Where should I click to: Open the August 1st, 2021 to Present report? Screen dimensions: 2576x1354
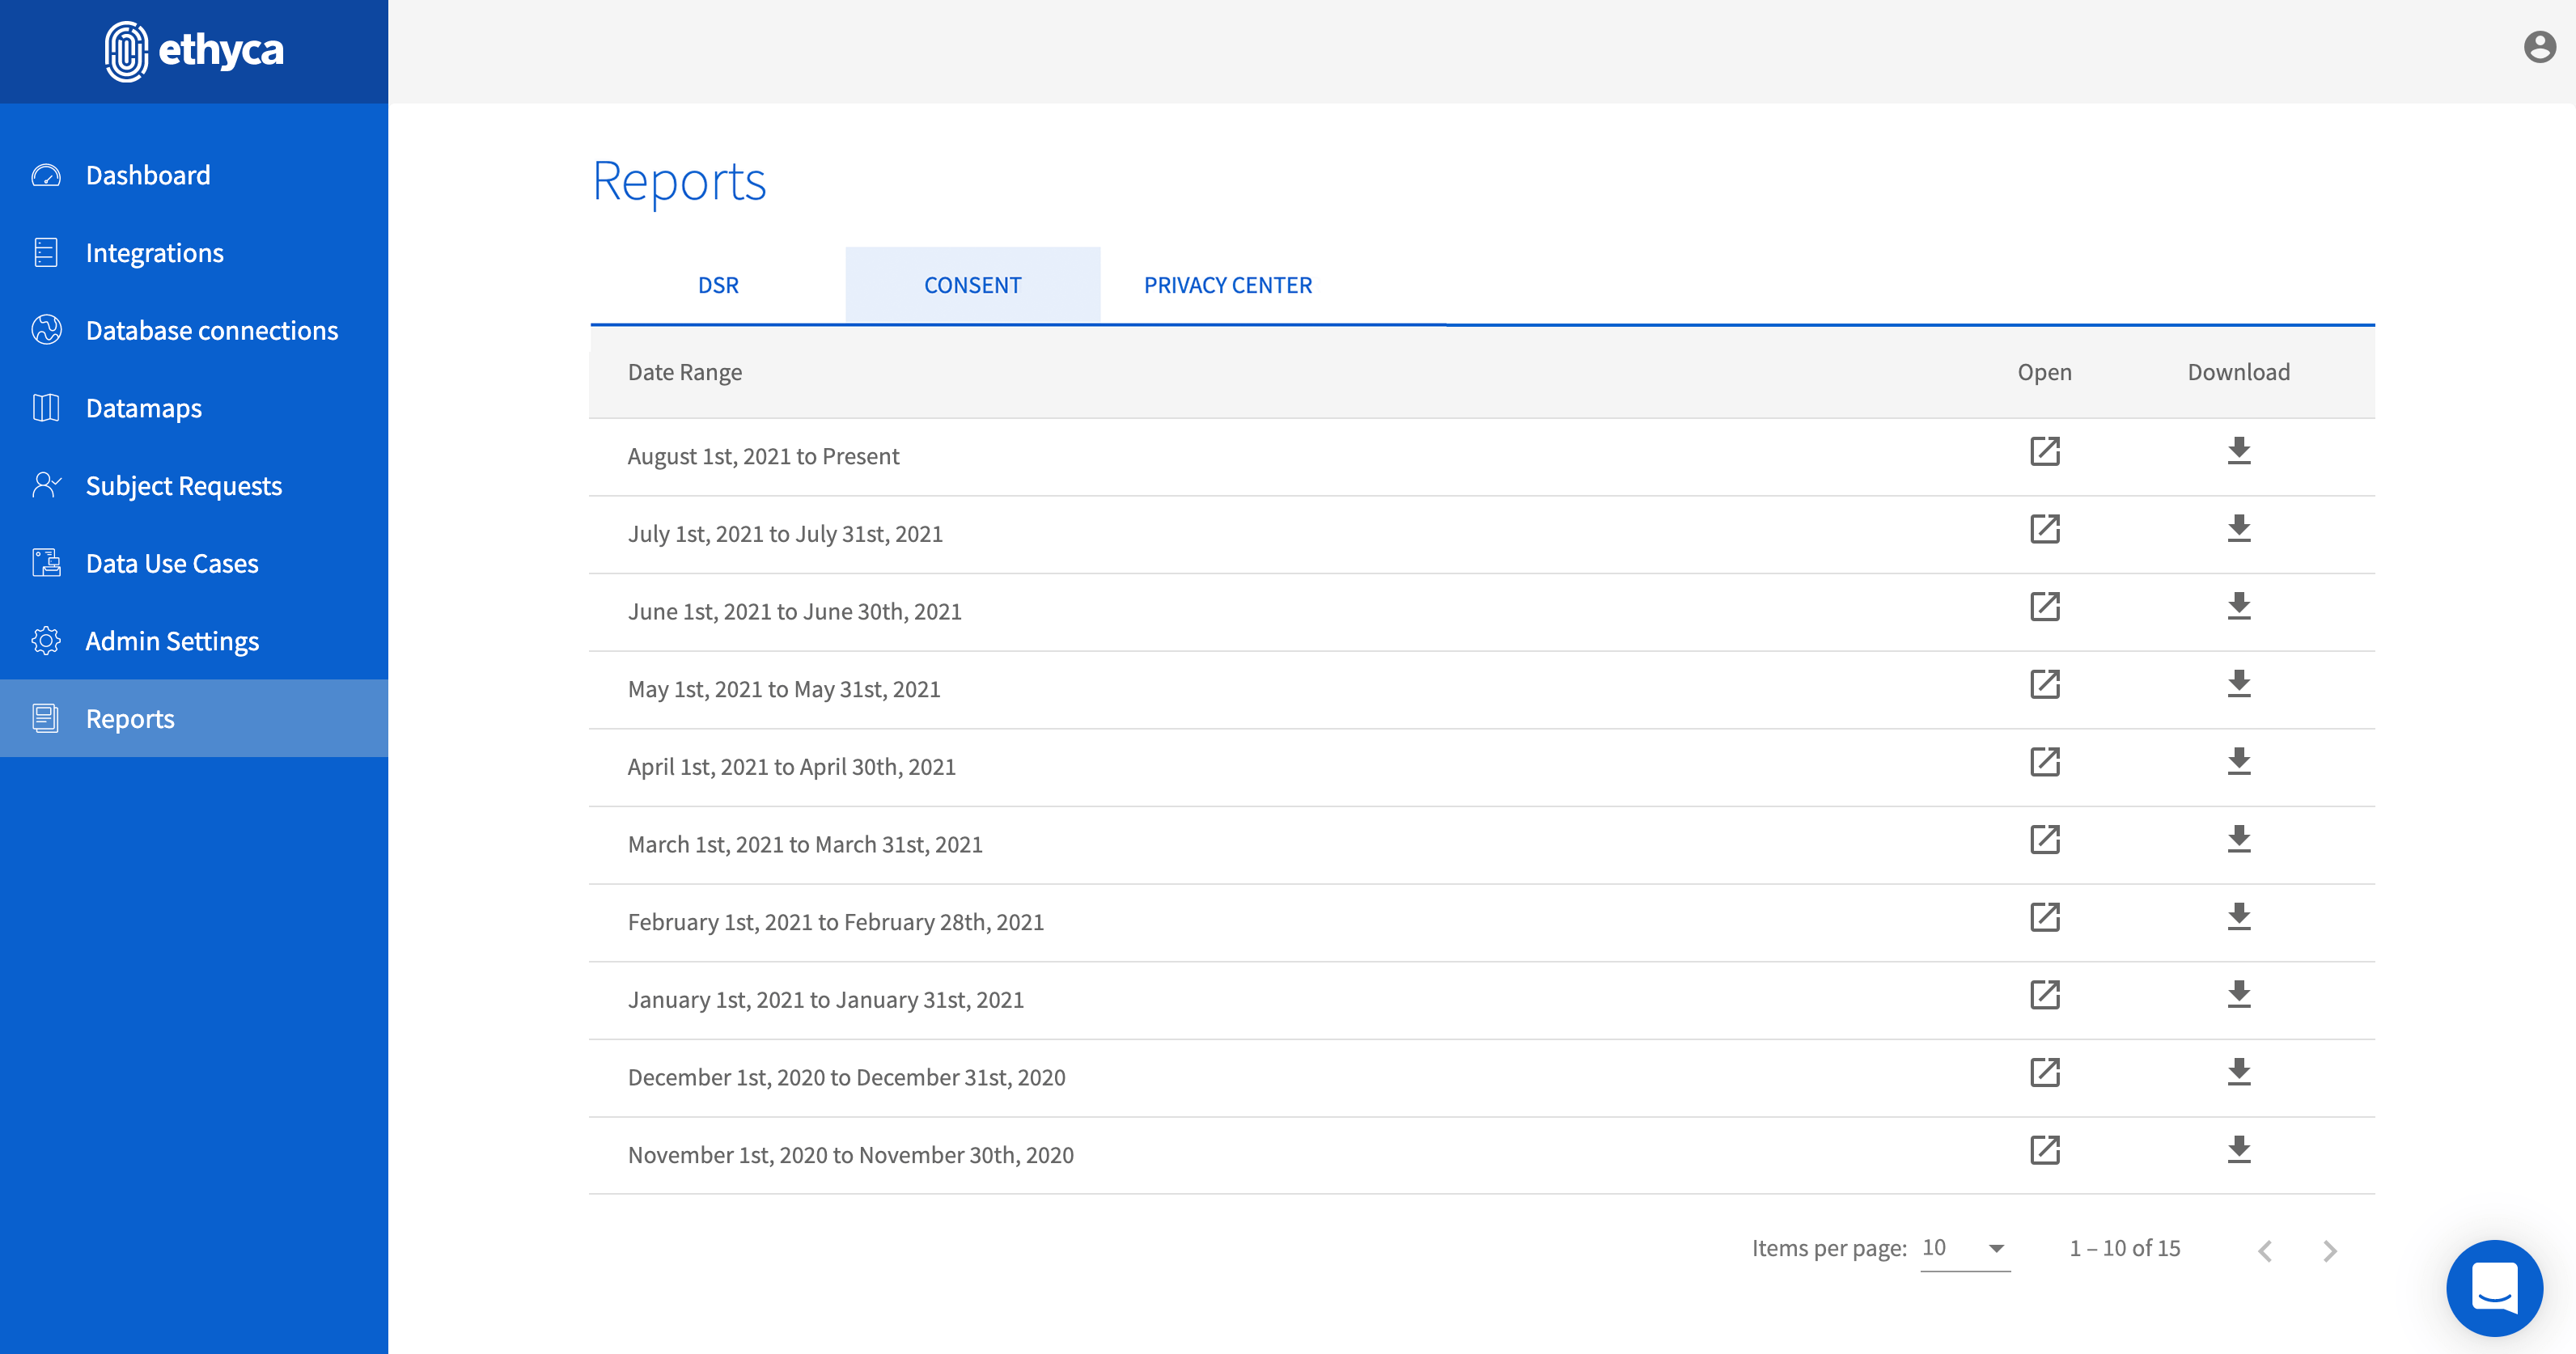pyautogui.click(x=2044, y=452)
